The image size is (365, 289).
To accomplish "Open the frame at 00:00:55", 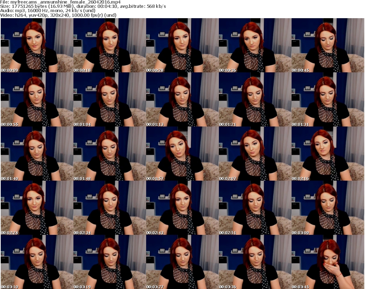I will click(37, 99).
